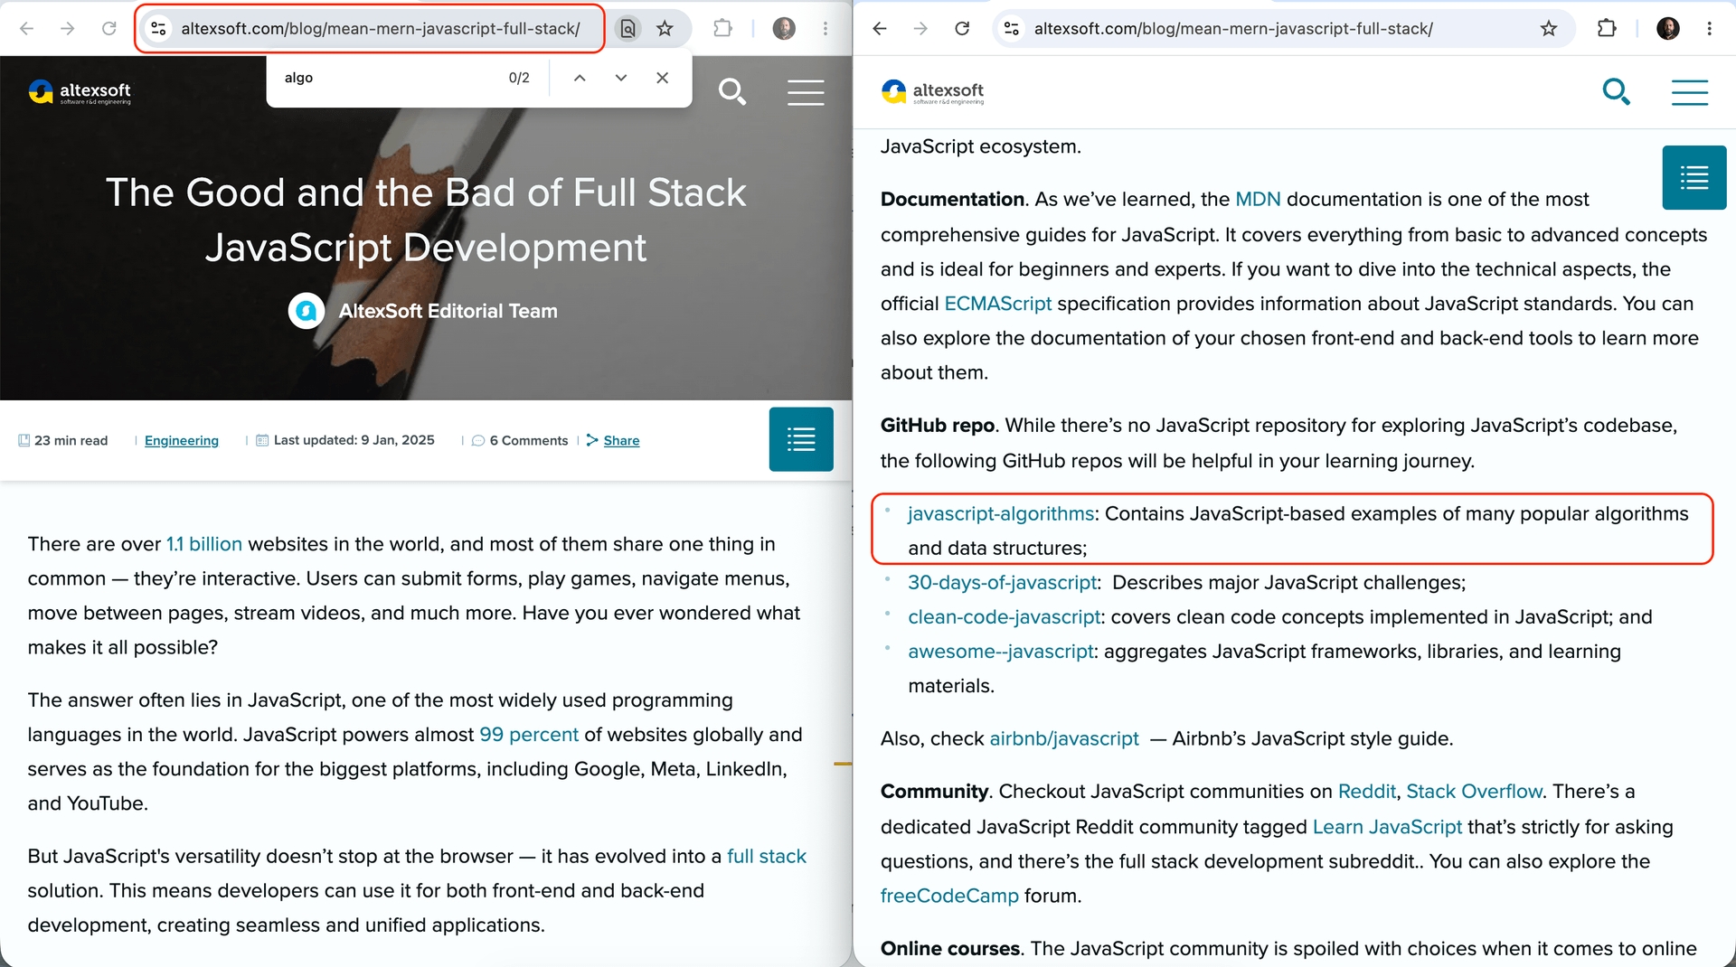1736x967 pixels.
Task: Open the profile avatar in the left browser window
Action: (784, 29)
